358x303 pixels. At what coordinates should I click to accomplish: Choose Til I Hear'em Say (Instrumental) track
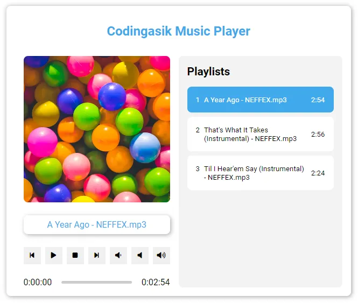click(x=254, y=173)
